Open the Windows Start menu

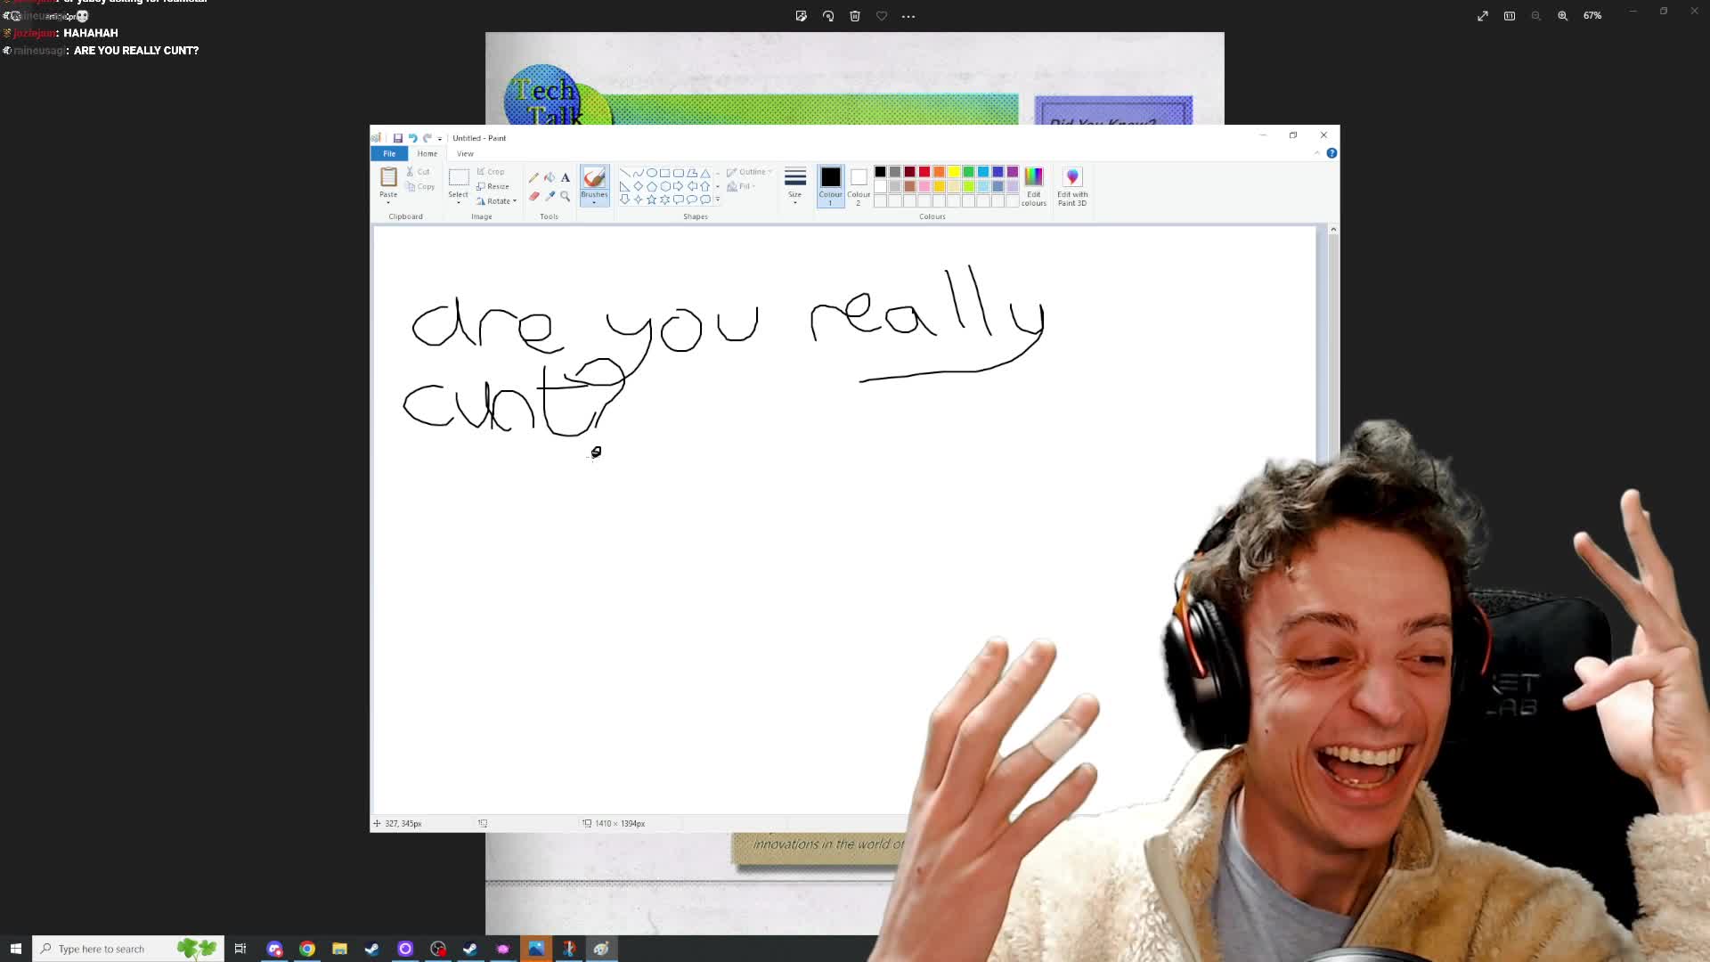pos(15,949)
